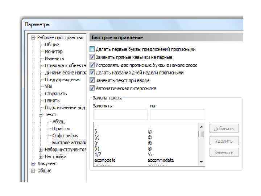Click the replacement list scrollbar thumb
The width and height of the screenshot is (261, 196).
[201, 134]
